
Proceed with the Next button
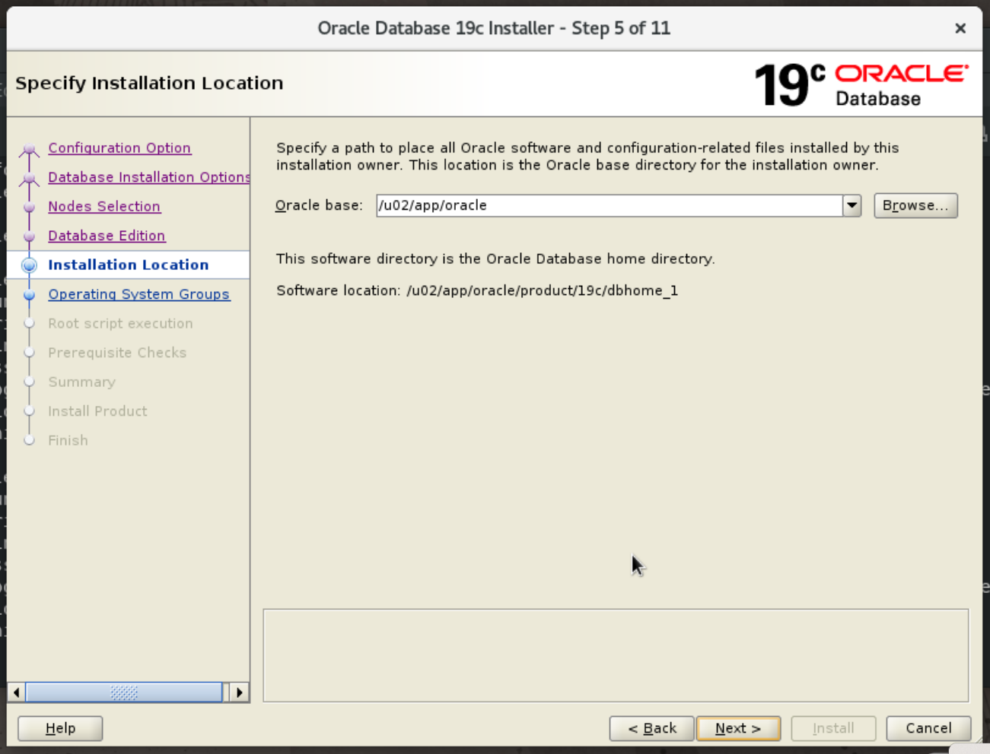[738, 728]
